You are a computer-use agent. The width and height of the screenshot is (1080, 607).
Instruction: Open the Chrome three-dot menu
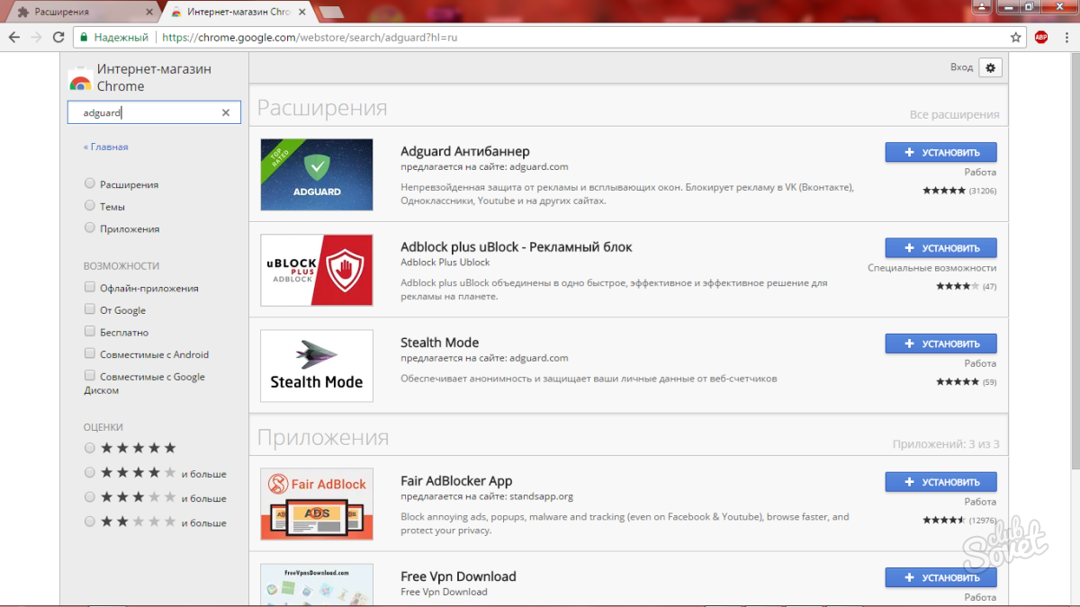(x=1066, y=38)
